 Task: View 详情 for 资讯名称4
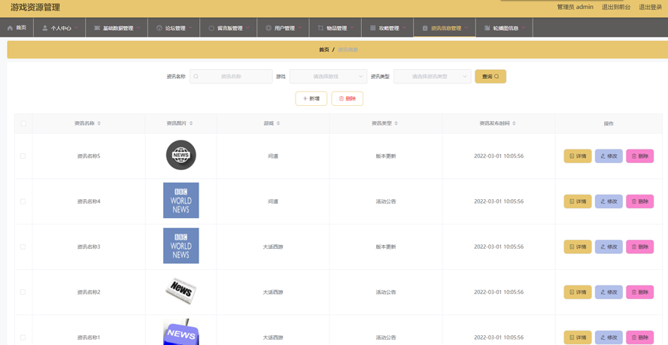pos(578,201)
